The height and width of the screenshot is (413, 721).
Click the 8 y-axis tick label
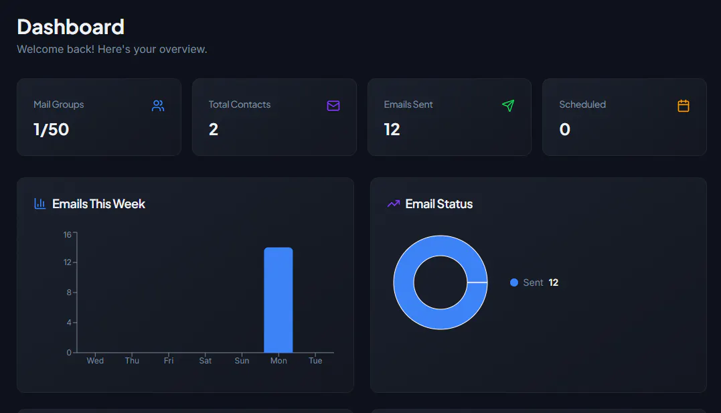point(69,292)
